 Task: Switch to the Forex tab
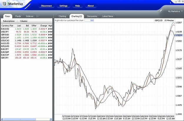[x=8, y=16]
